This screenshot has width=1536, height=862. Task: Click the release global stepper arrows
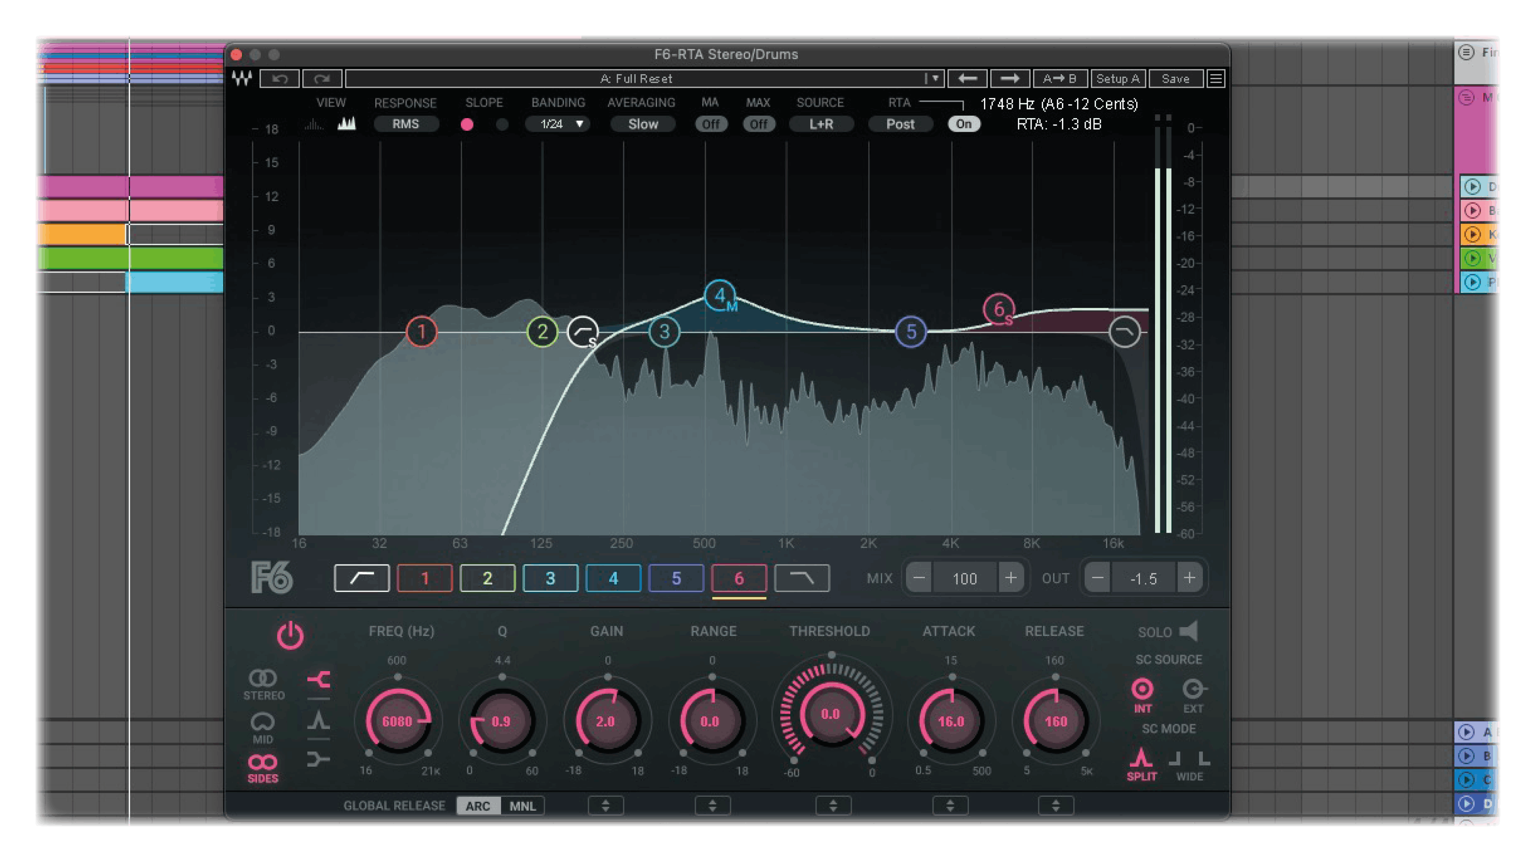point(1056,806)
